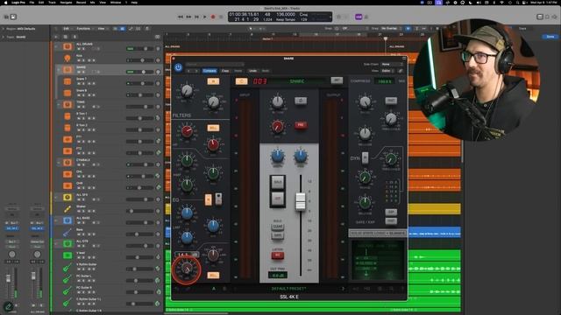Click the Copy button in plugin header

(x=225, y=71)
